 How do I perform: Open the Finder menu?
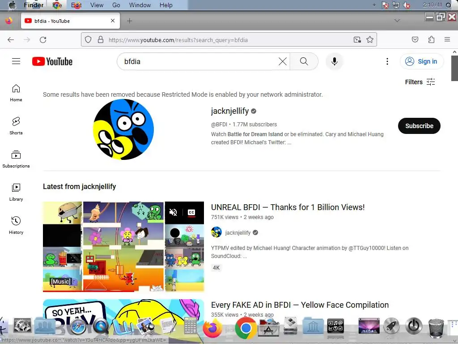(x=34, y=5)
